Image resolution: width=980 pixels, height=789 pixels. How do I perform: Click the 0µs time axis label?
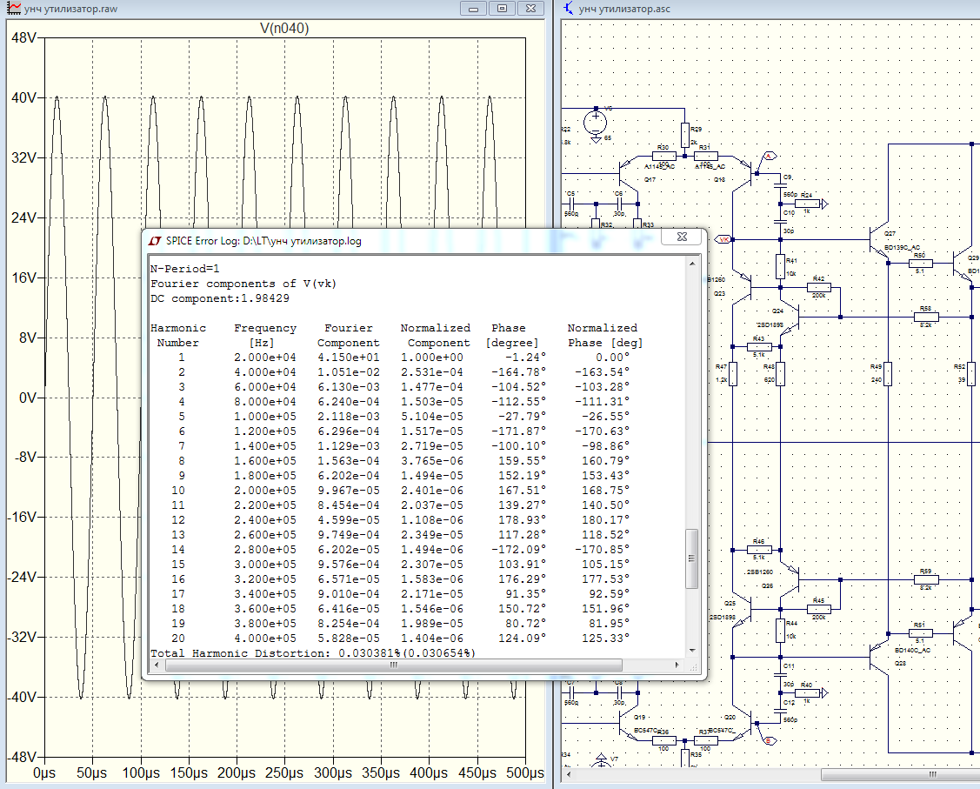(44, 773)
